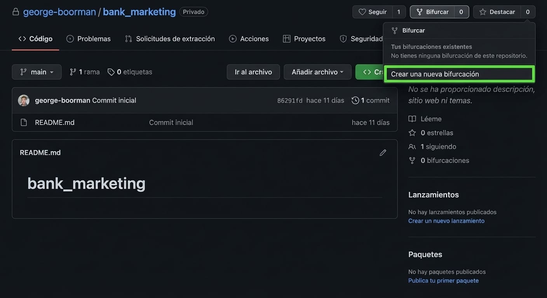The height and width of the screenshot is (298, 547).
Task: Open the Solicitudes de extracción tab
Action: point(170,39)
